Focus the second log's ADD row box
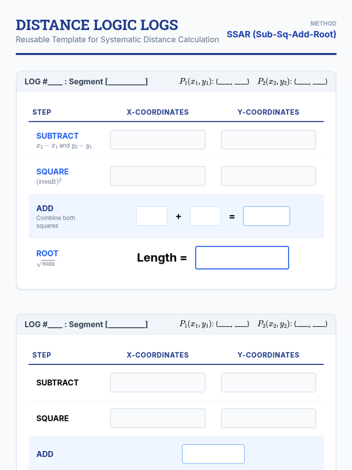This screenshot has width=352, height=470. tap(213, 454)
